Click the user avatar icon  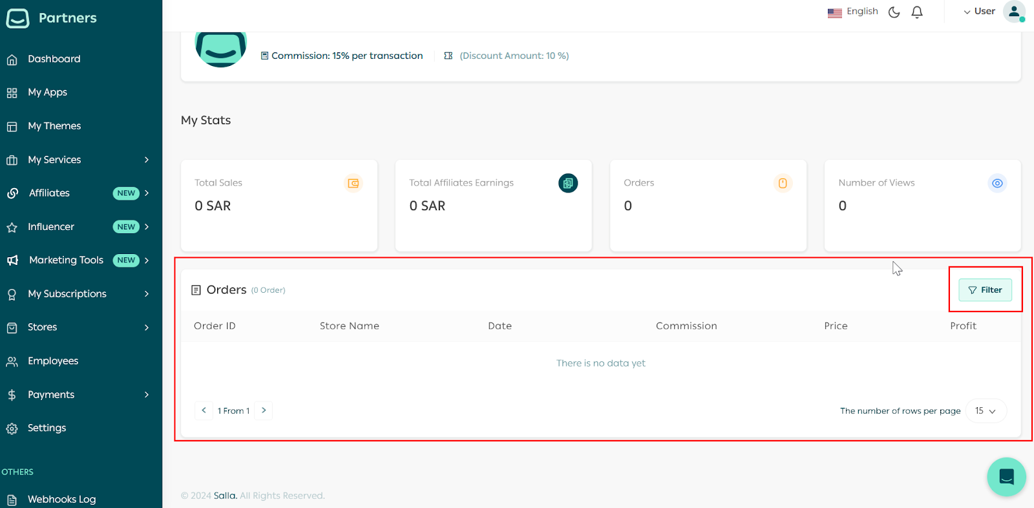coord(1013,12)
